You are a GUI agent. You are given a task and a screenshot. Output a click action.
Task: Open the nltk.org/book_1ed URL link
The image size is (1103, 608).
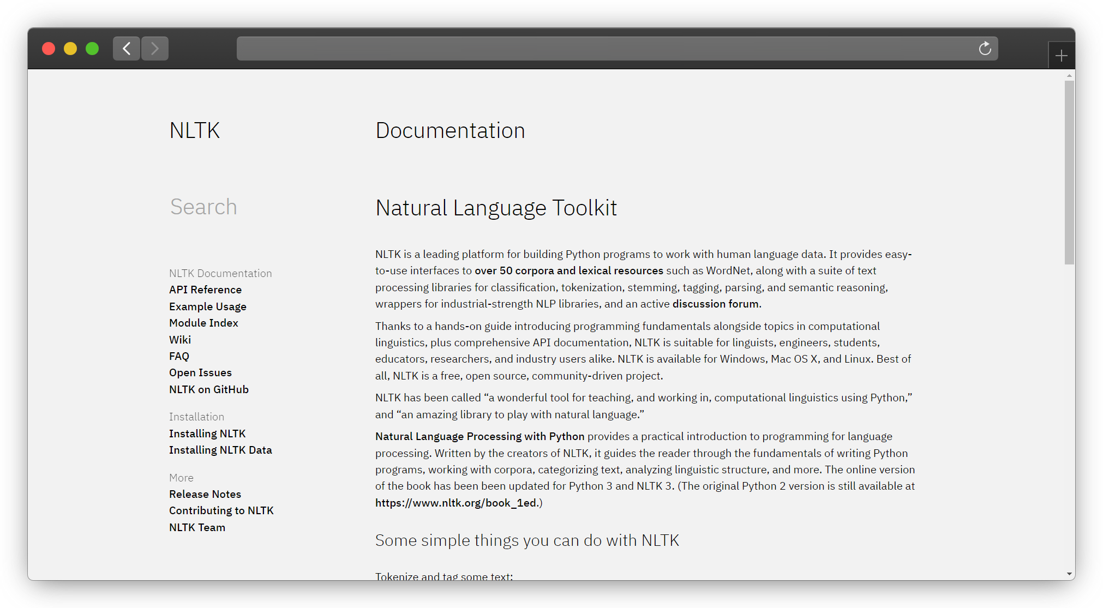click(x=456, y=503)
